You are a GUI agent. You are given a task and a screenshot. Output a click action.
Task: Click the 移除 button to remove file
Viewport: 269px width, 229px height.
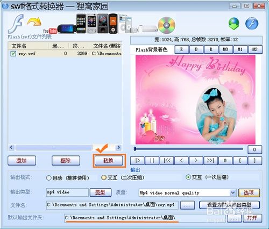click(x=66, y=161)
